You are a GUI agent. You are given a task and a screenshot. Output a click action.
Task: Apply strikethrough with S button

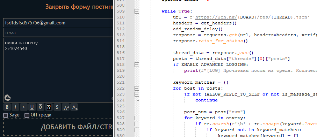[x=57, y=107]
